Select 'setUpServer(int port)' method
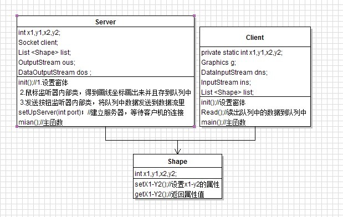Image resolution: width=343 pixels, height=217 pixels. pyautogui.click(x=101, y=112)
